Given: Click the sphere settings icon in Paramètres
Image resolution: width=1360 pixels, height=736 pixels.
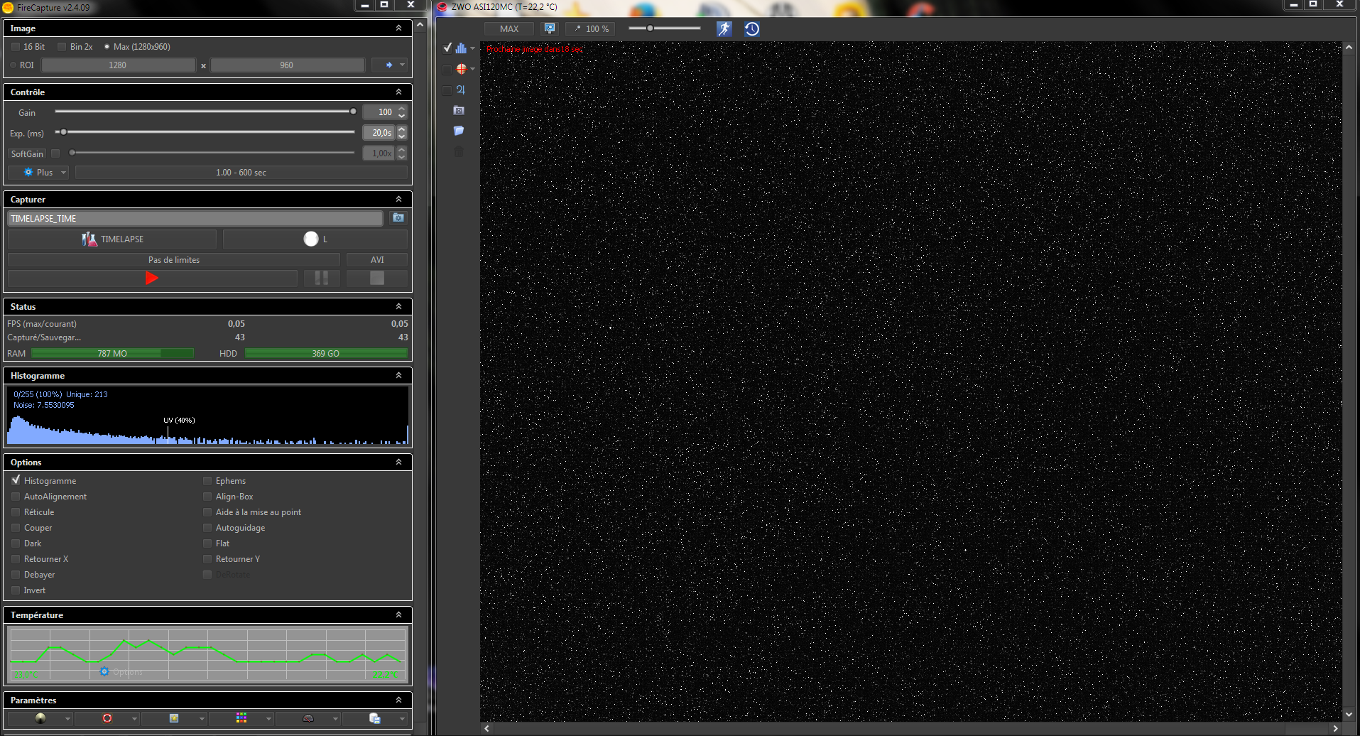Looking at the screenshot, I should (40, 718).
